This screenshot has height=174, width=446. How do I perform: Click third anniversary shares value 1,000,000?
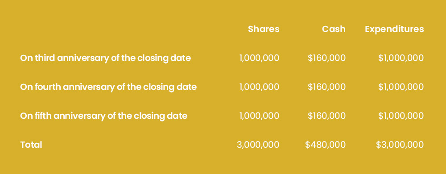(x=260, y=58)
